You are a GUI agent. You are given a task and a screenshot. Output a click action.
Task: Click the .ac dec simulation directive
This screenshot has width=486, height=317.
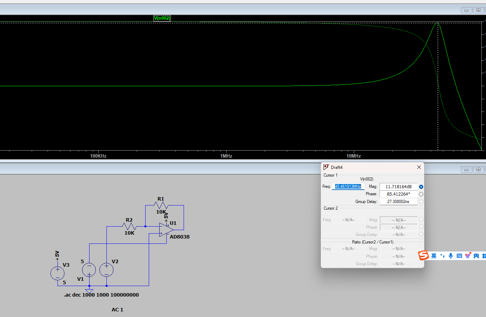(101, 295)
